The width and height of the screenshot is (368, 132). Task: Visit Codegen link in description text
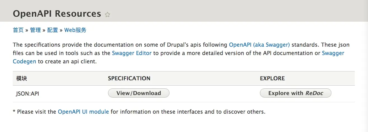(24, 61)
